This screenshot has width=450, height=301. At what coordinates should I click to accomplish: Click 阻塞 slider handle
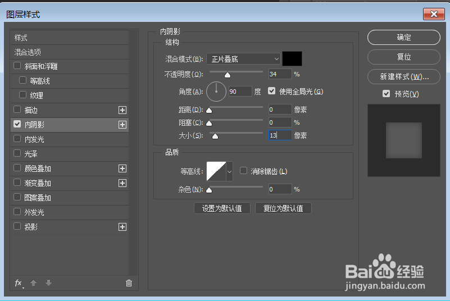point(209,124)
